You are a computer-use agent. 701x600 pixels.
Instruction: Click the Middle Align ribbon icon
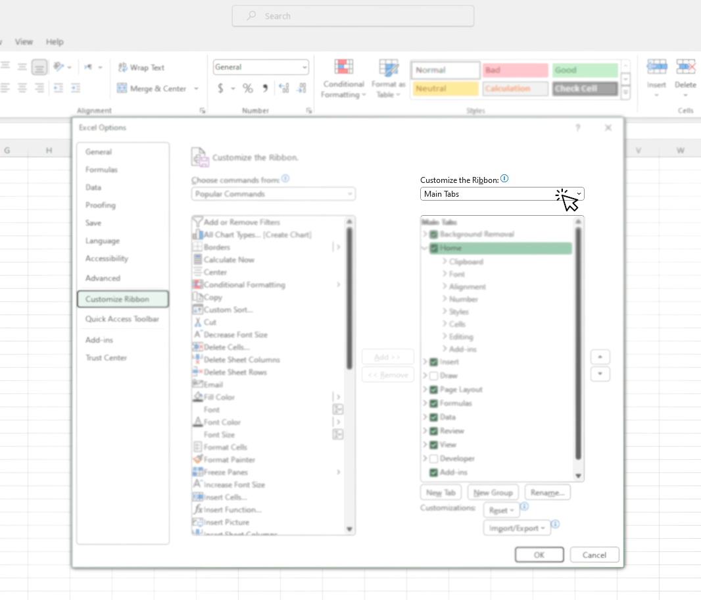(x=22, y=67)
